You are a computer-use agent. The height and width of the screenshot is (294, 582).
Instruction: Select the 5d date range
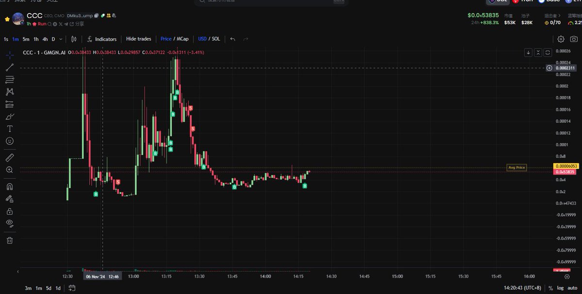tap(48, 288)
